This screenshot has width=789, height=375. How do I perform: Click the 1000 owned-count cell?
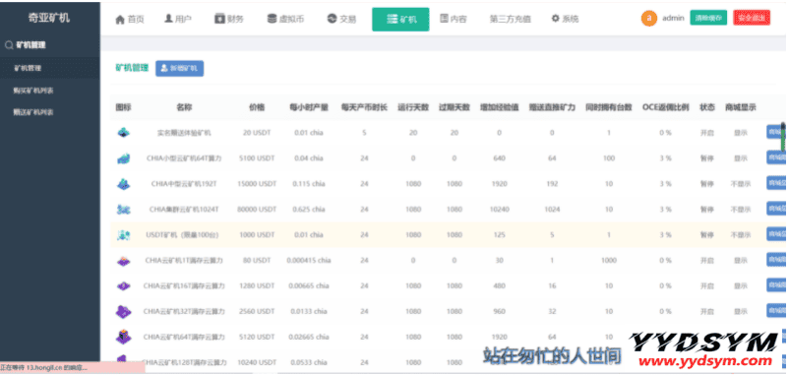point(609,260)
